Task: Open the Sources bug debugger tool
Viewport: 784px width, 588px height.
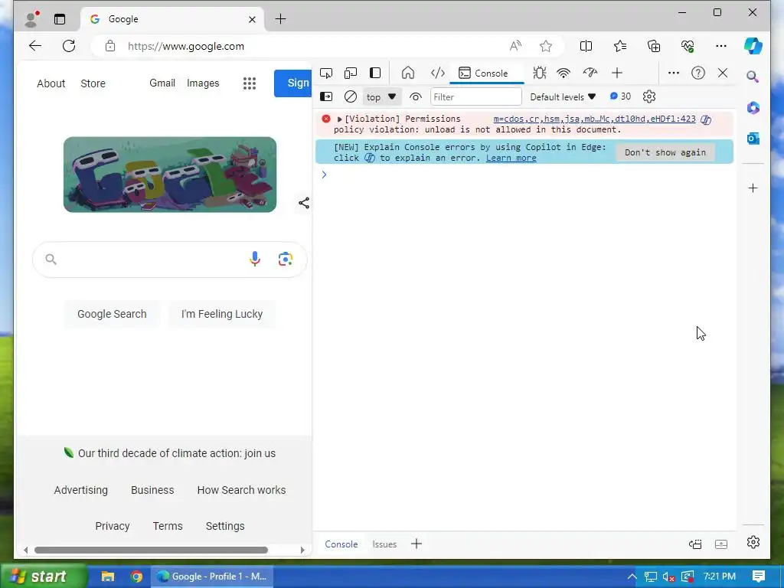Action: tap(539, 73)
